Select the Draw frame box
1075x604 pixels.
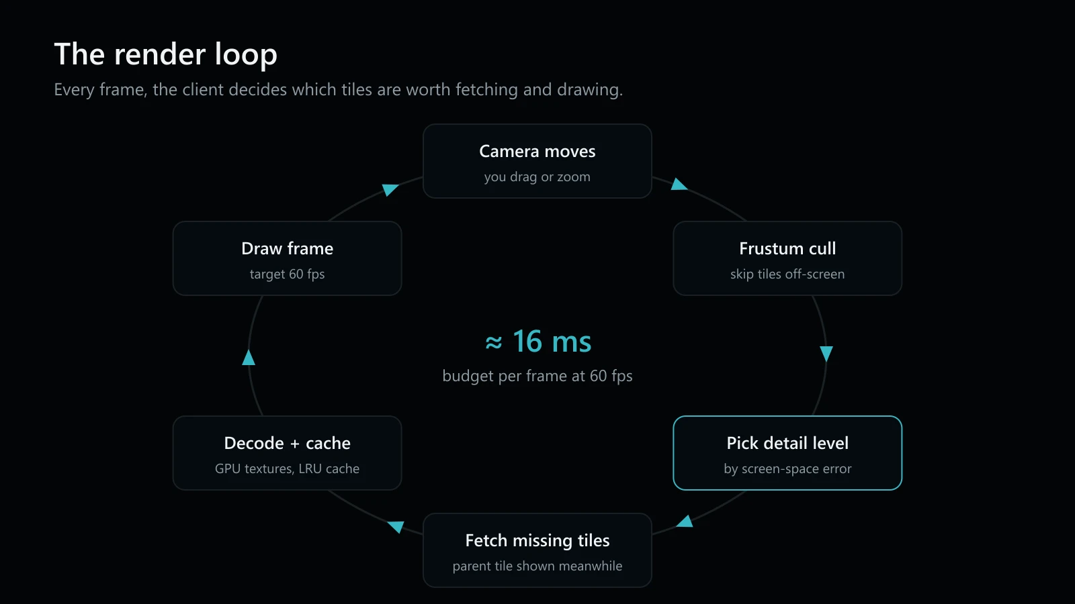pyautogui.click(x=288, y=258)
